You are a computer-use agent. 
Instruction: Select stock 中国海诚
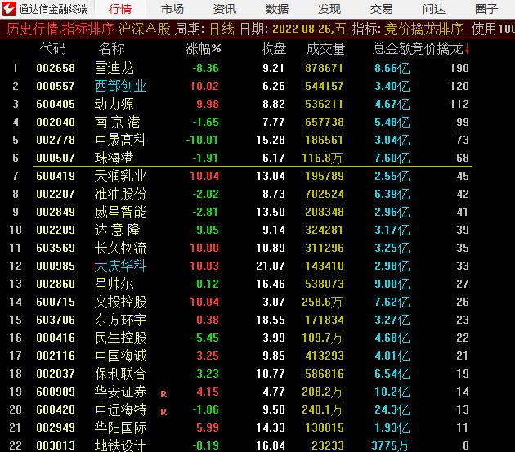point(120,356)
